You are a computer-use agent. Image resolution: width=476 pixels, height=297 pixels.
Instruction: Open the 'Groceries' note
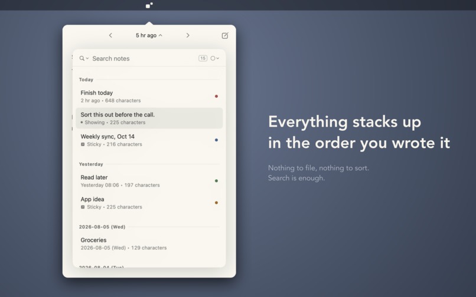149,243
